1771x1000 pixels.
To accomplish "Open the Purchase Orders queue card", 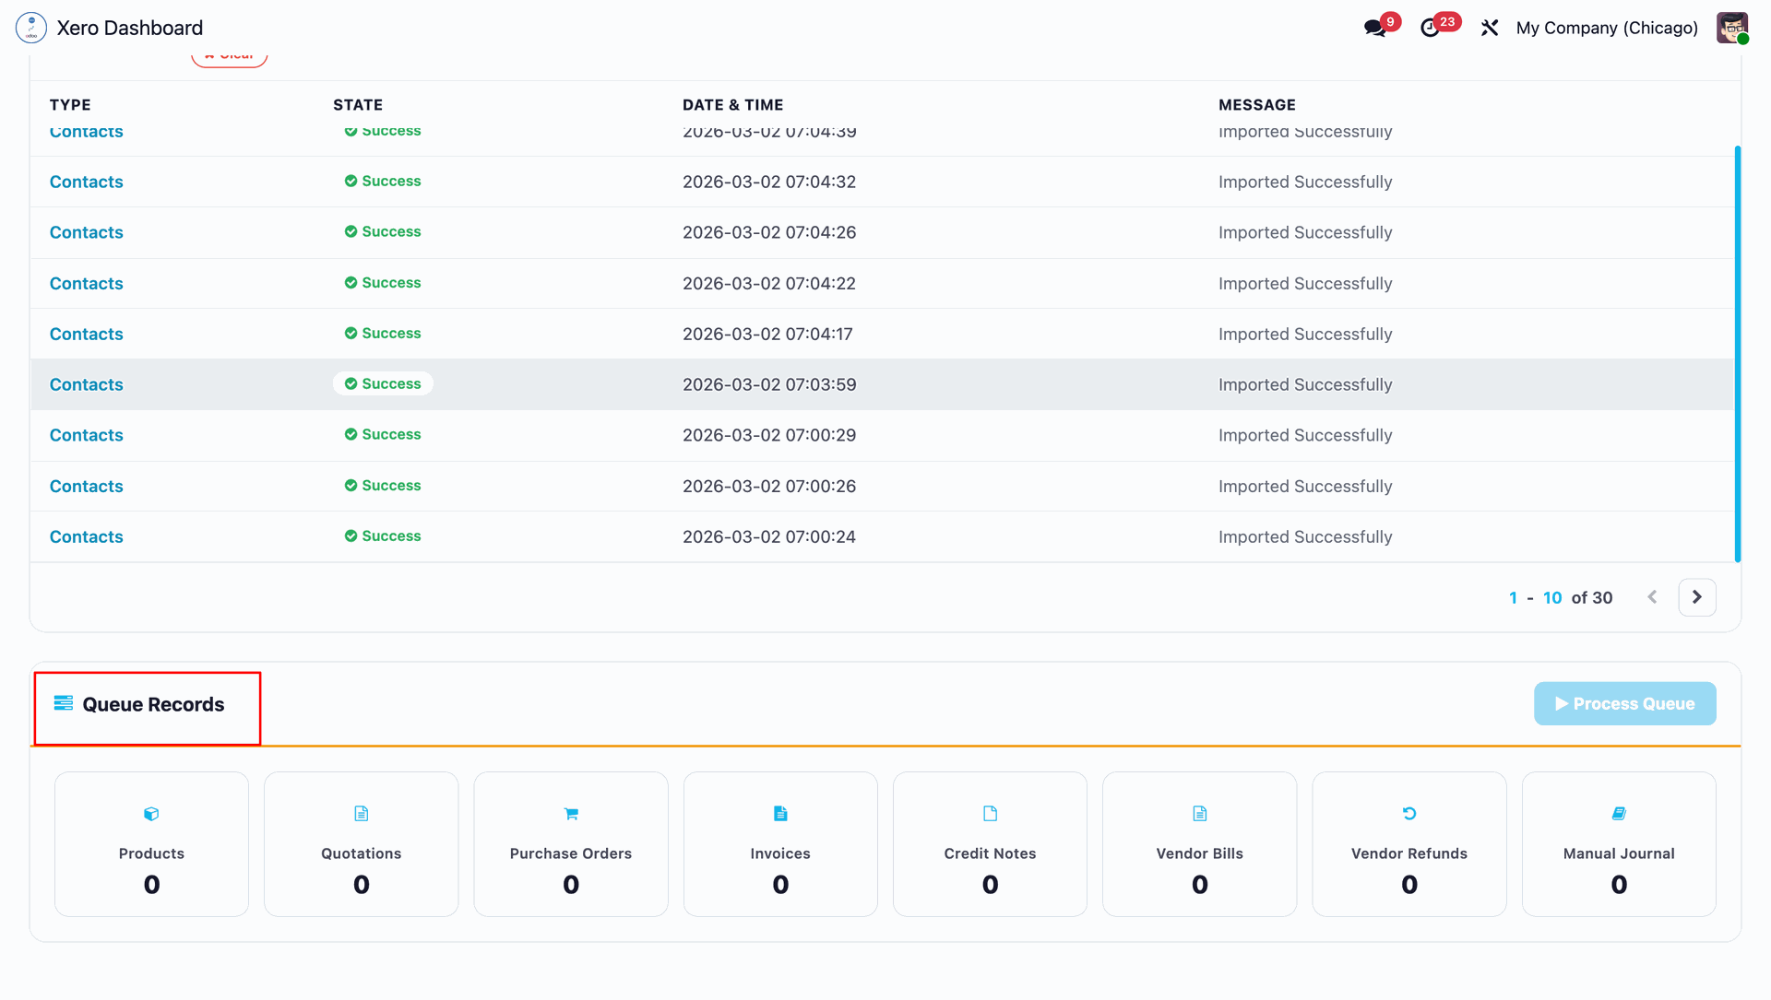I will (x=571, y=843).
